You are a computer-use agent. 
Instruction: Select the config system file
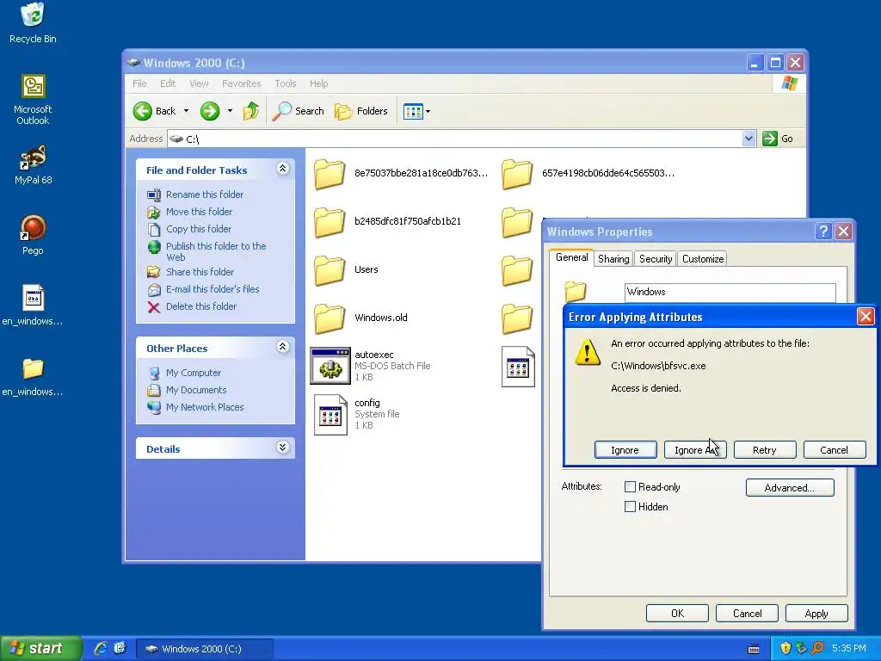click(x=357, y=414)
